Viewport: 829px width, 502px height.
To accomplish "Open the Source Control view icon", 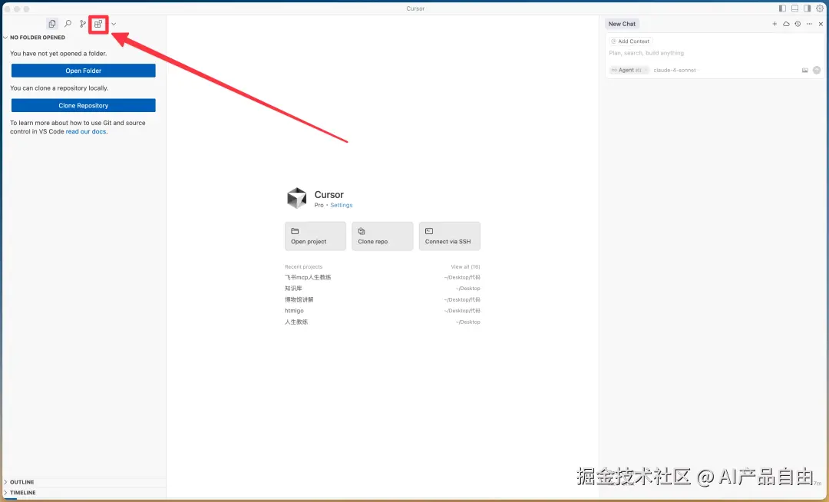I will tap(83, 24).
